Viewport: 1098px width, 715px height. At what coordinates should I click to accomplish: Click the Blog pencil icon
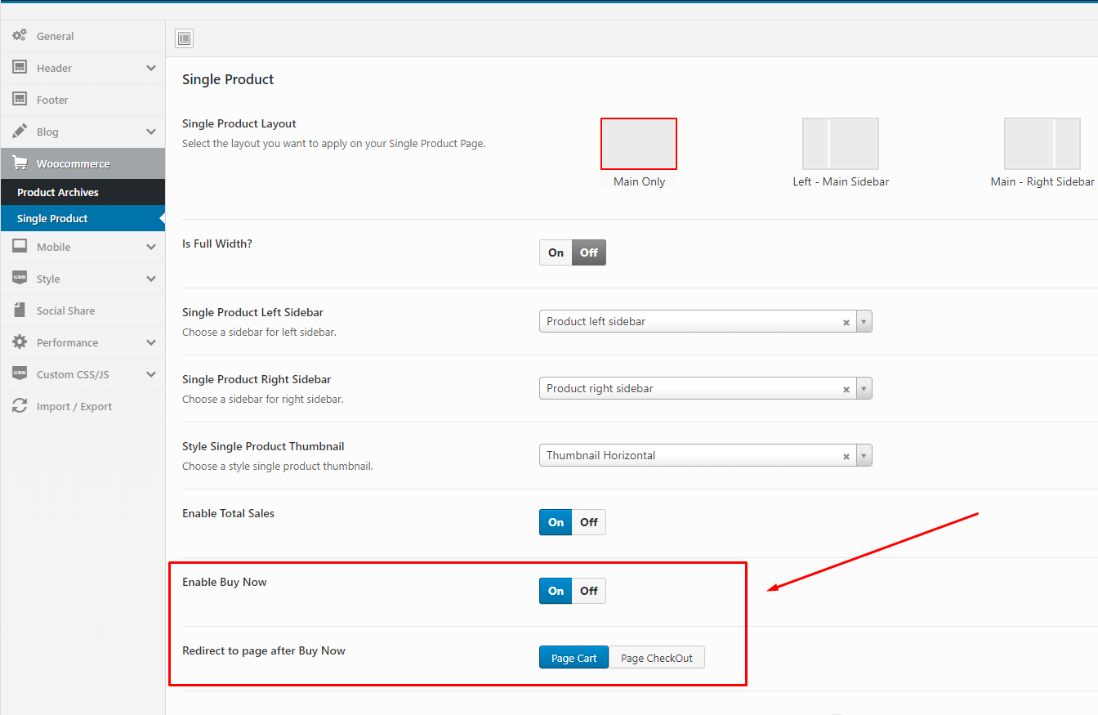20,132
